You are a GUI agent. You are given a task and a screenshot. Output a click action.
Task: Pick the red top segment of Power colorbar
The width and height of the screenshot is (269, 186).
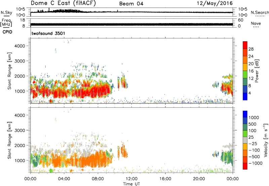tap(245, 45)
